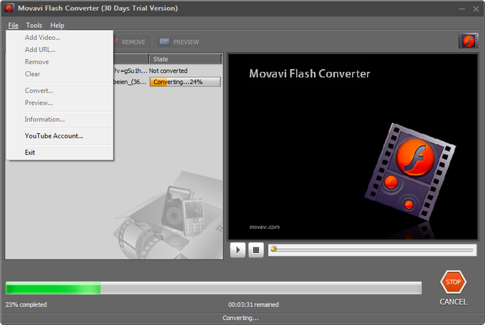Screen dimensions: 485x325
Task: Open the File menu
Action: coord(13,26)
